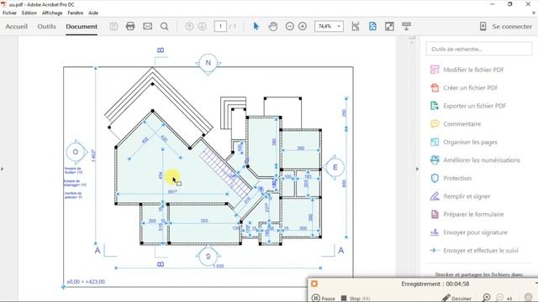Activate the Hand pan tool
Image resolution: width=538 pixels, height=302 pixels.
pyautogui.click(x=273, y=26)
